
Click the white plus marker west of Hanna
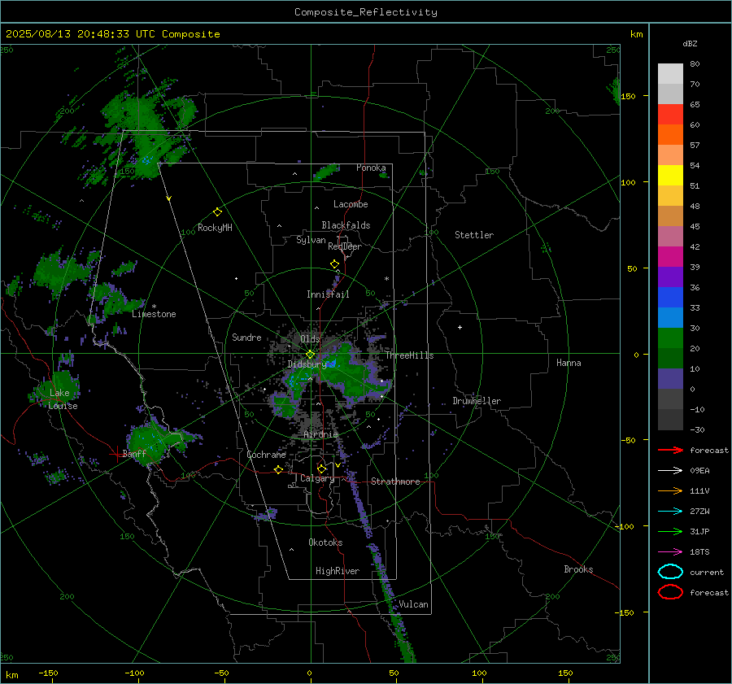click(x=460, y=327)
